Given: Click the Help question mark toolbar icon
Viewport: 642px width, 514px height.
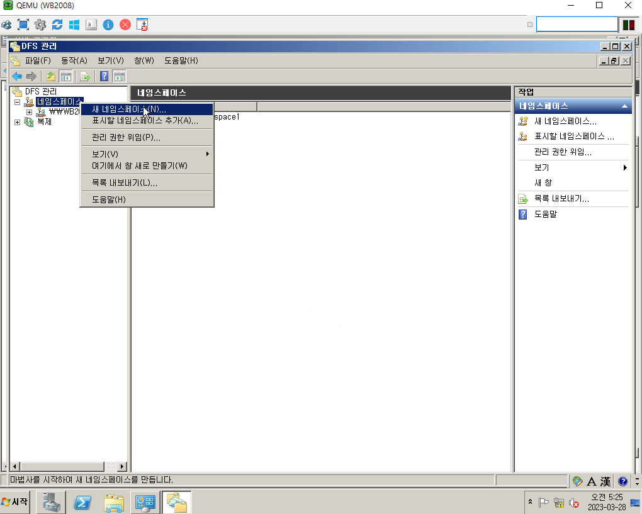Looking at the screenshot, I should pyautogui.click(x=104, y=76).
